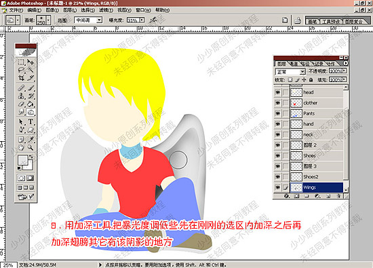Select the active Burn tool
373x268 pixels.
[31, 112]
